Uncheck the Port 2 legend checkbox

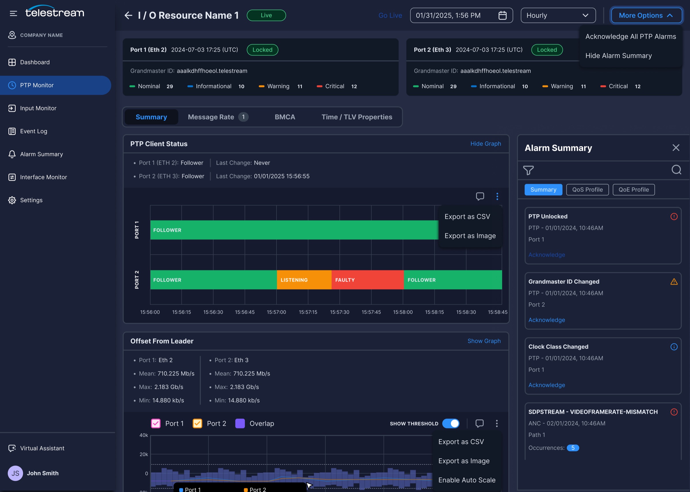(198, 424)
